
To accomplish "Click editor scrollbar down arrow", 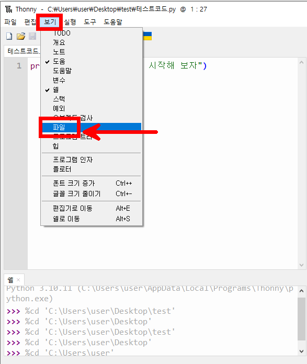I will (301, 265).
